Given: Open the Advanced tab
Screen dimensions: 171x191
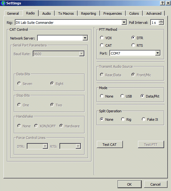Looking at the screenshot, I should pyautogui.click(x=154, y=13).
